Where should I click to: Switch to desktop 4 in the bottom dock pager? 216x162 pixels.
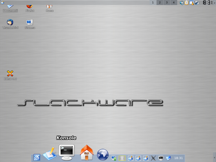146,158
